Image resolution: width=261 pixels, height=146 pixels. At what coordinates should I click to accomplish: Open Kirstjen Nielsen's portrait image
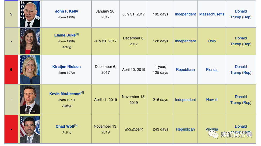coord(30,70)
